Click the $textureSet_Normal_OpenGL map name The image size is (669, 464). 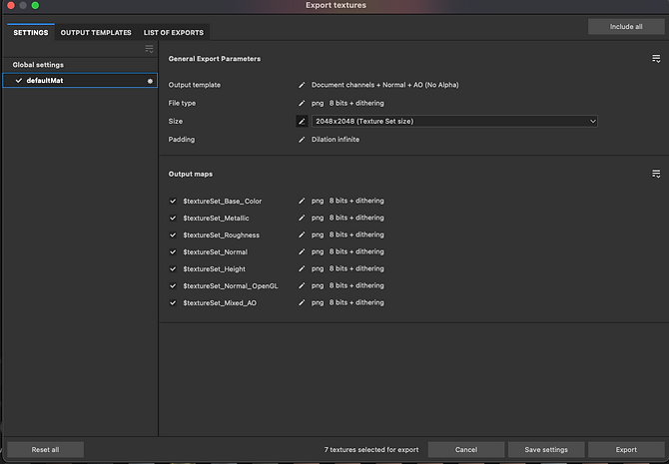tap(231, 286)
